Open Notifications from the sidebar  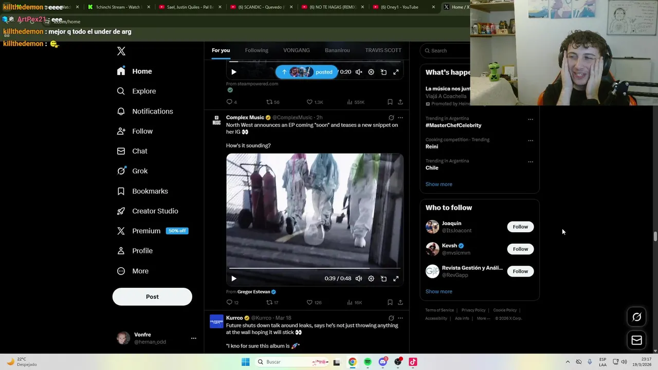145,111
